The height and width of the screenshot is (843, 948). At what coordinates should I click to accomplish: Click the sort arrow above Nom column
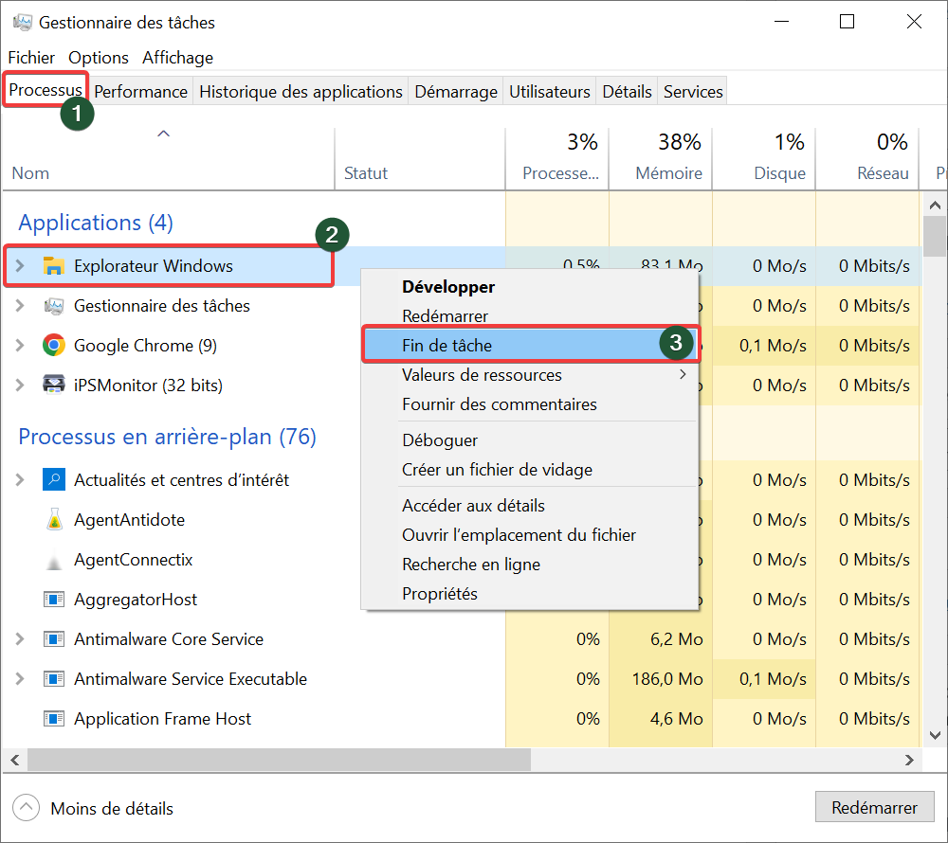[x=163, y=134]
